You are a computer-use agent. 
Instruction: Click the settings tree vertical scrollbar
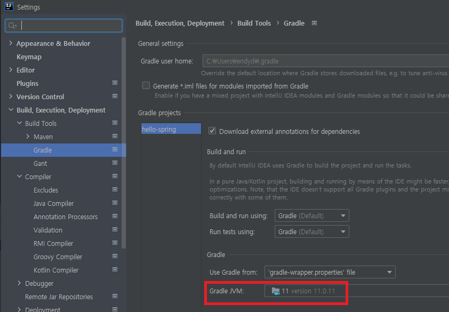tap(124, 143)
